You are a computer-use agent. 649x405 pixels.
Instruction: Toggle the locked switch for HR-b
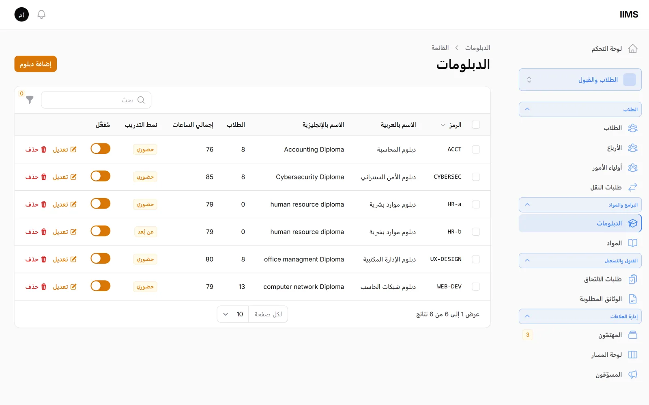(100, 231)
